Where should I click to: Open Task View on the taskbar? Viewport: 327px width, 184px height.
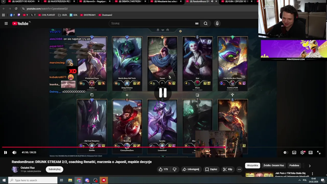pyautogui.click(x=62, y=180)
